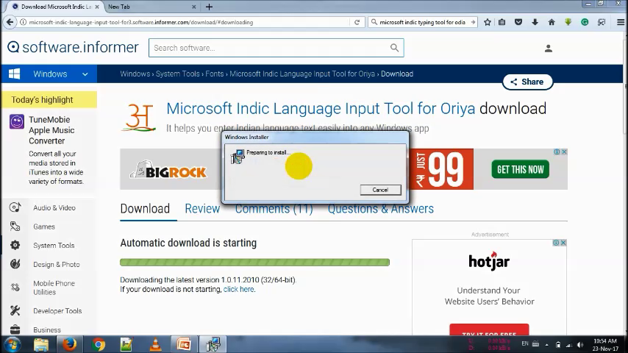This screenshot has height=353, width=628.
Task: Close the hotjar advertisement
Action: pos(563,243)
